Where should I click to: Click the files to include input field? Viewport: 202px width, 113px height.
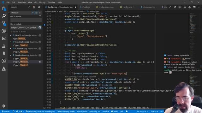(x=26, y=20)
